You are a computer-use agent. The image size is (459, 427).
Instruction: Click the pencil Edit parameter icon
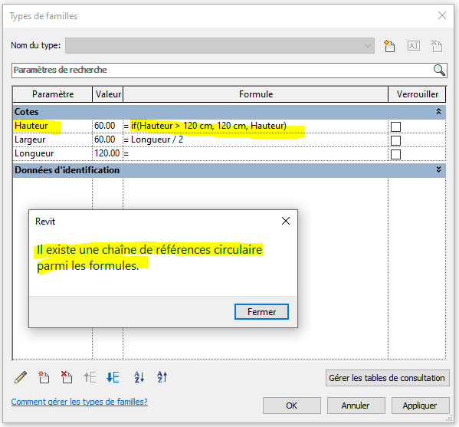[x=21, y=377]
